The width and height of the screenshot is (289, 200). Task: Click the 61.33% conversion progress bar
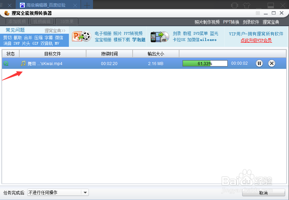tap(205, 63)
